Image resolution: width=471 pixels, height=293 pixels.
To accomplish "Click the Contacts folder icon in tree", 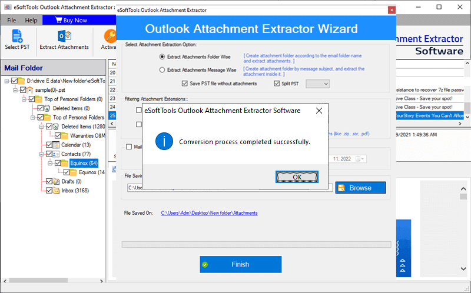I will point(56,154).
